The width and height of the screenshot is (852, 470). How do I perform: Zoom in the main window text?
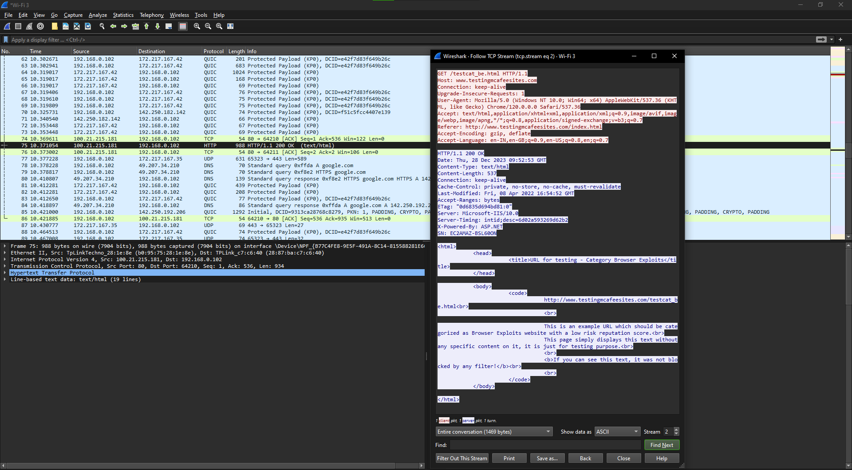tap(197, 26)
